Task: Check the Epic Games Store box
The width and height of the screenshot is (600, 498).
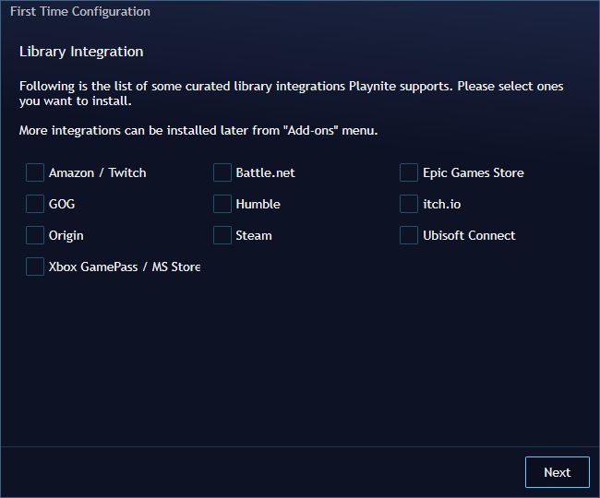Action: [x=409, y=172]
